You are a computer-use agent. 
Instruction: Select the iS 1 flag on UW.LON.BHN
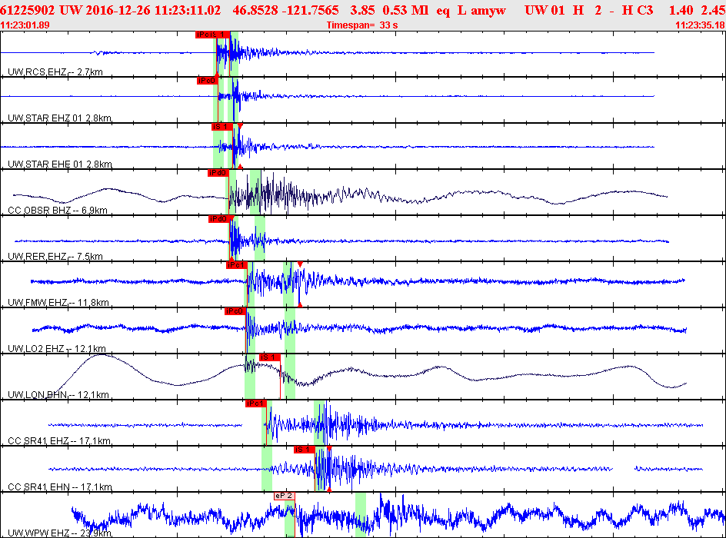[x=270, y=357]
